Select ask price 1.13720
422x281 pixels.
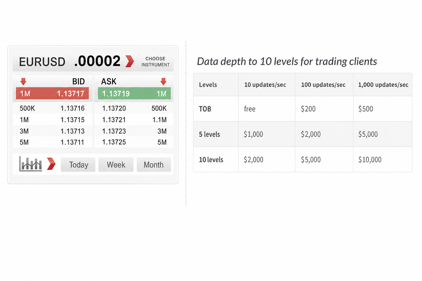(x=114, y=108)
